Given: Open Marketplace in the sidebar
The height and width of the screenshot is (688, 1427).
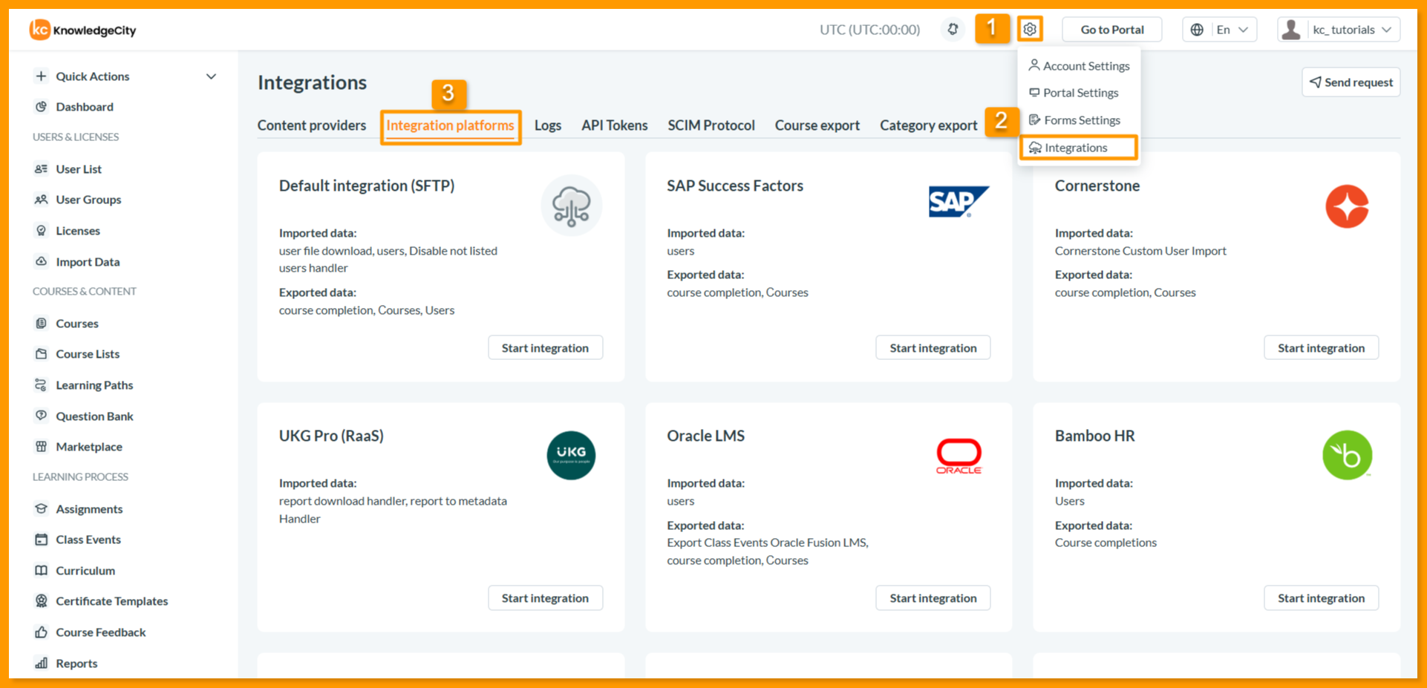Looking at the screenshot, I should point(89,447).
